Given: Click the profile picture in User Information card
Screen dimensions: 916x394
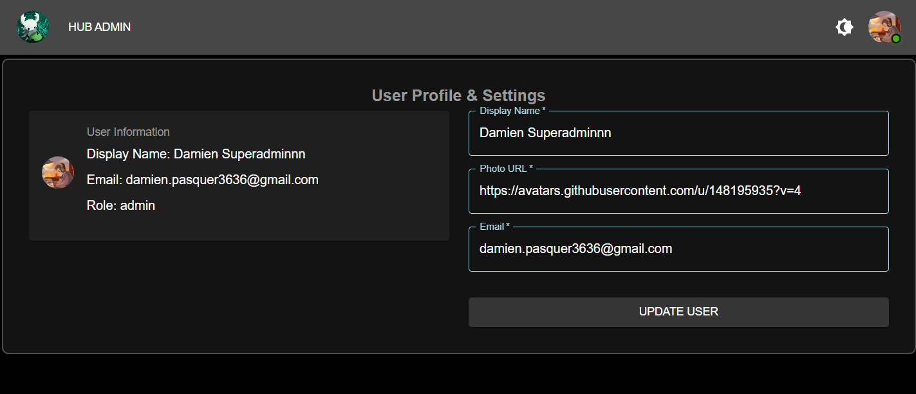Looking at the screenshot, I should (58, 173).
